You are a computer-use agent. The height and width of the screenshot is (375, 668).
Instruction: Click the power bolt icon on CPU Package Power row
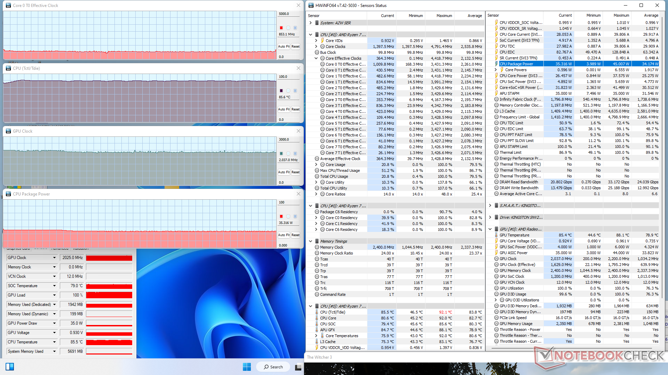pos(496,64)
